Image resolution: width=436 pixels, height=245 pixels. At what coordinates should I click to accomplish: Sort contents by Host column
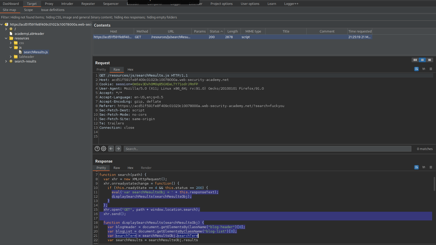[x=113, y=31]
